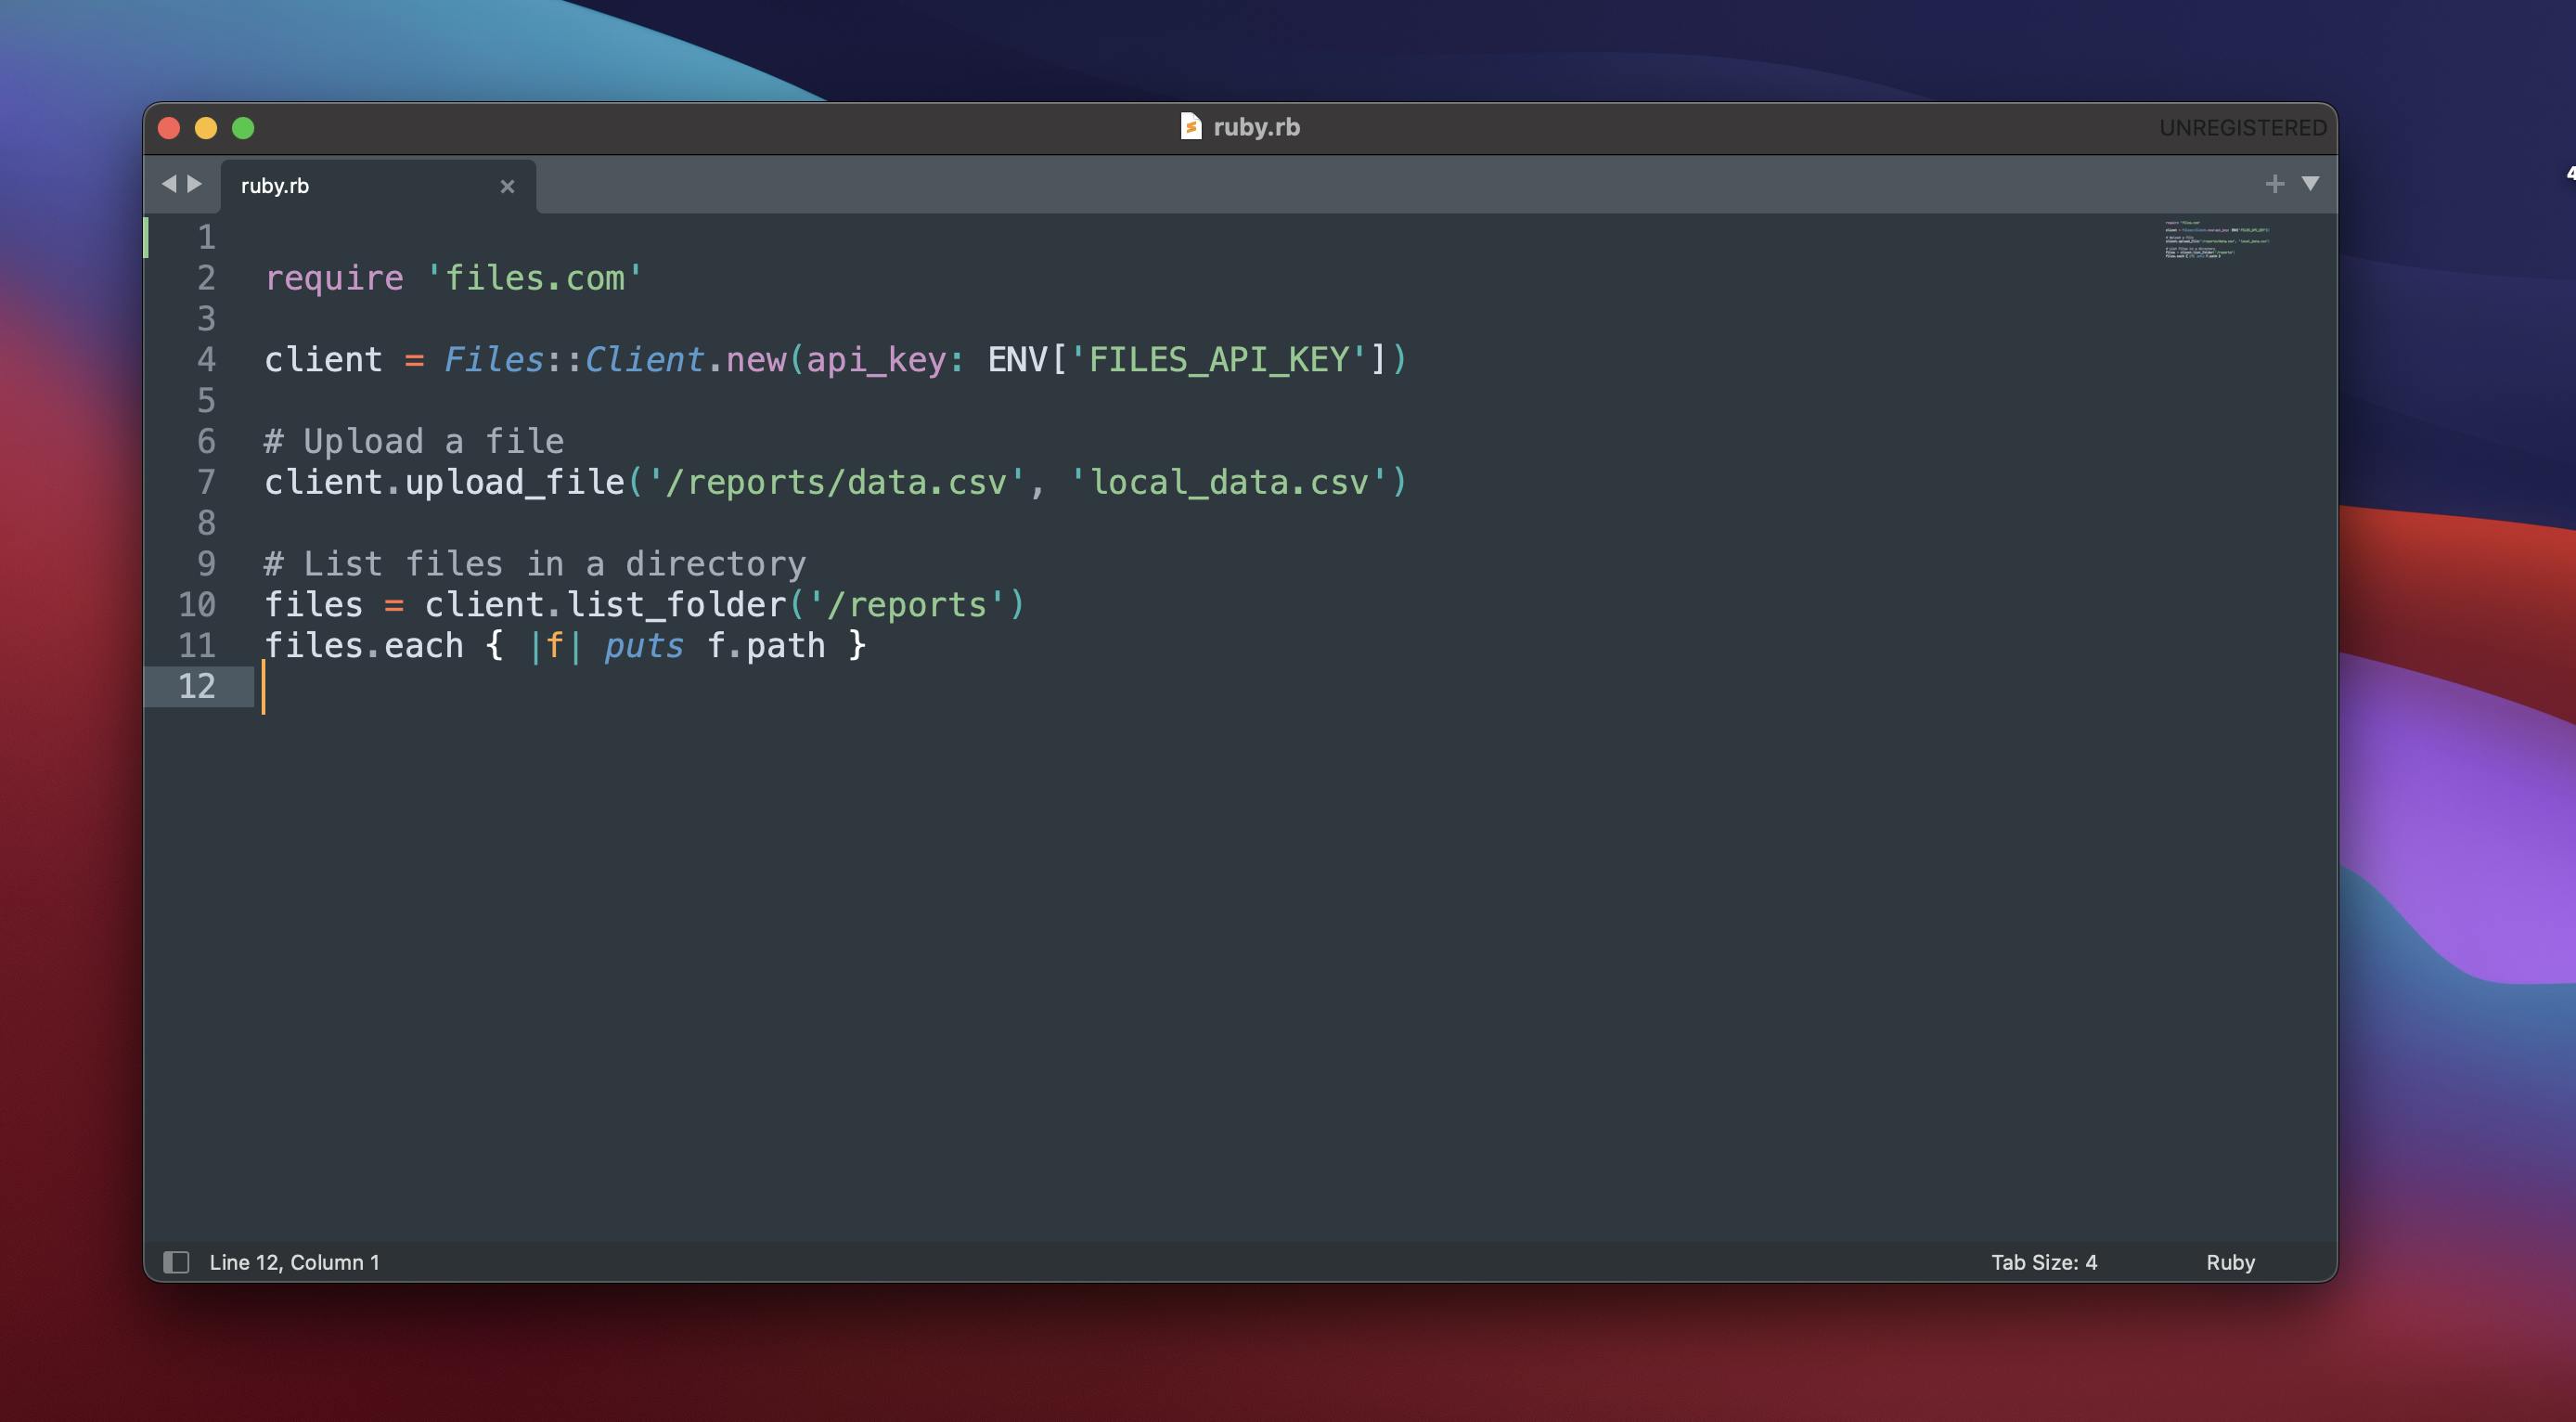The height and width of the screenshot is (1422, 2576).
Task: Click the 'FILES_API_KEY' string
Action: pos(1217,360)
